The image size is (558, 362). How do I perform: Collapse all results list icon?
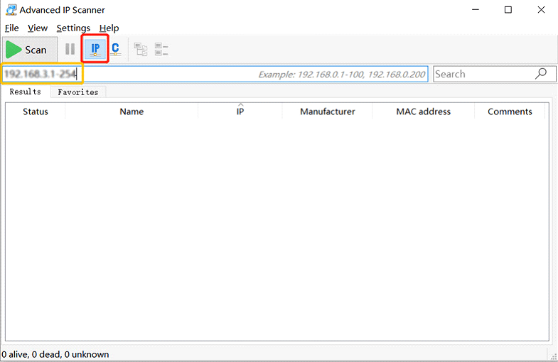click(161, 50)
